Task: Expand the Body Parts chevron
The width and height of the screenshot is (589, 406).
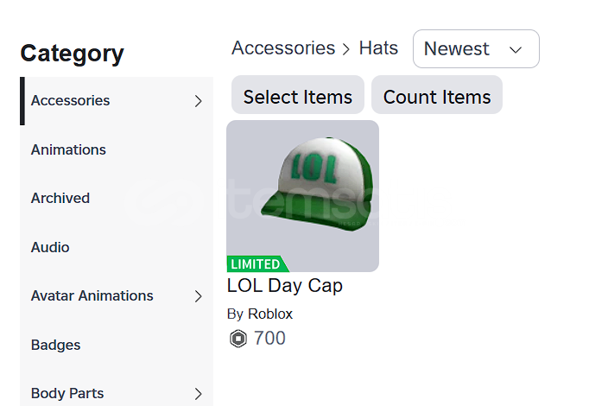Action: (x=198, y=394)
